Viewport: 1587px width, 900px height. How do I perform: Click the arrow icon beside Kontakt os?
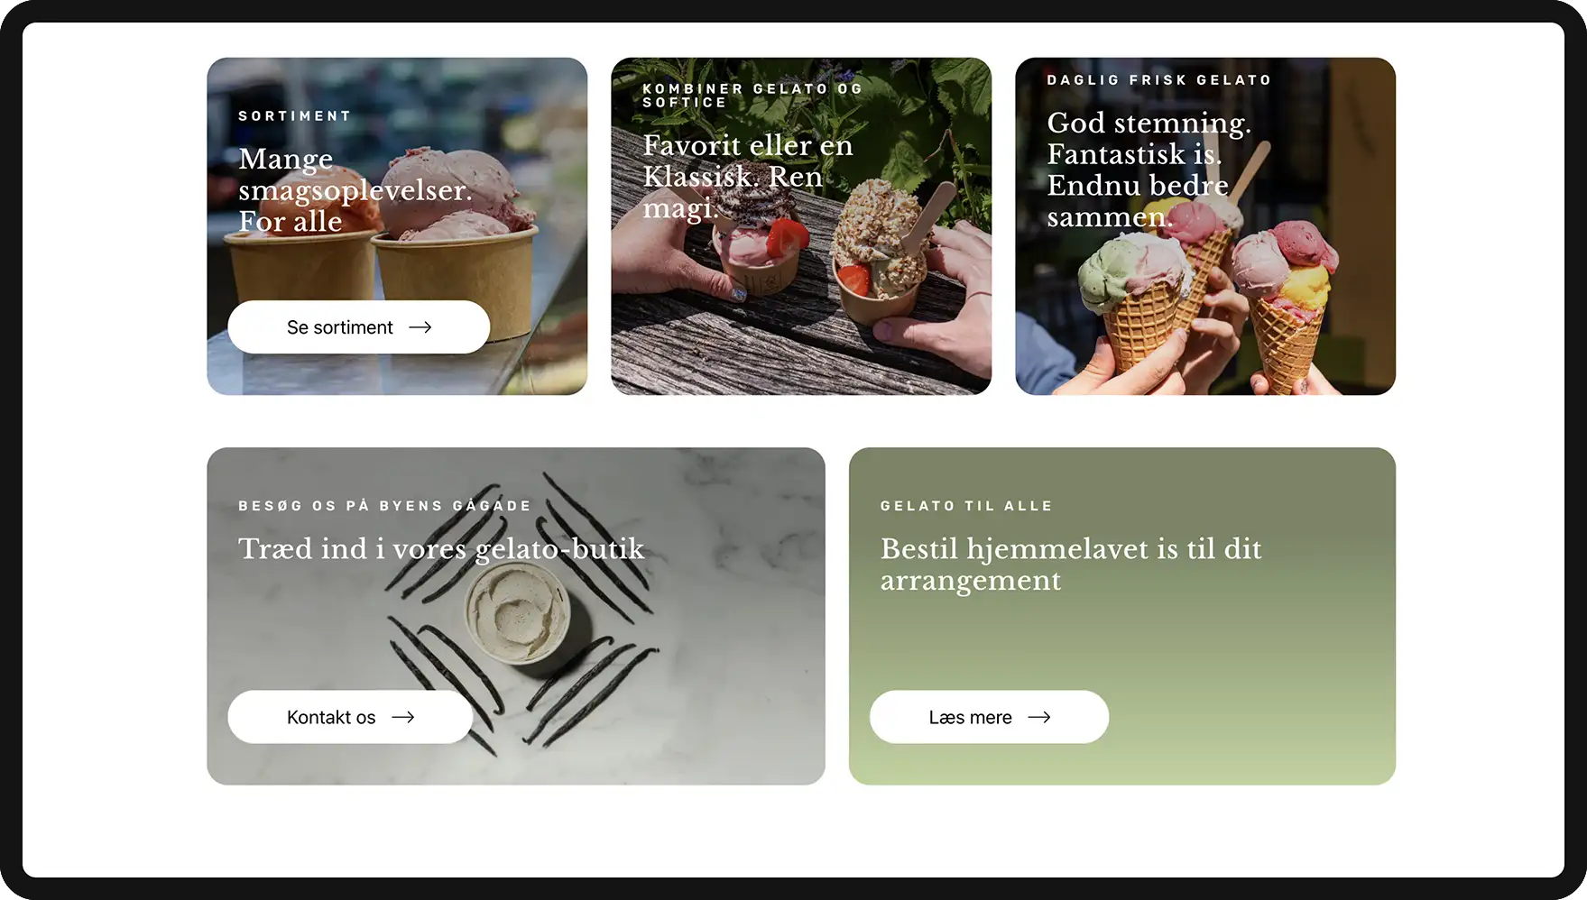coord(403,717)
